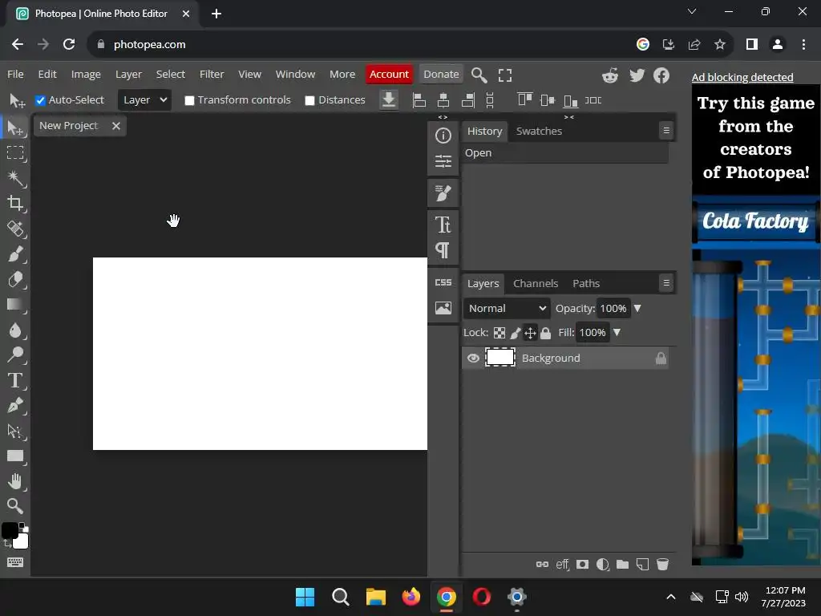Toggle fullscreen mode icon
The width and height of the screenshot is (821, 616).
[505, 75]
